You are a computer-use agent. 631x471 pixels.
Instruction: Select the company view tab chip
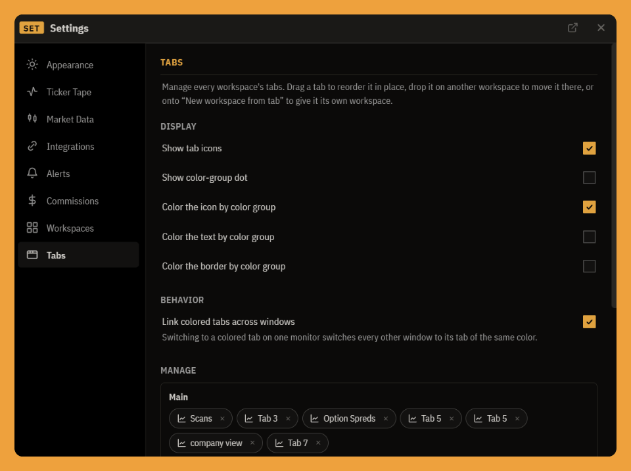(216, 443)
